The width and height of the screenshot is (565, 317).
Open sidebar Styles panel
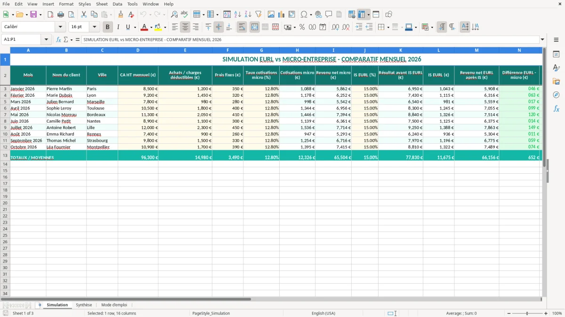click(556, 68)
